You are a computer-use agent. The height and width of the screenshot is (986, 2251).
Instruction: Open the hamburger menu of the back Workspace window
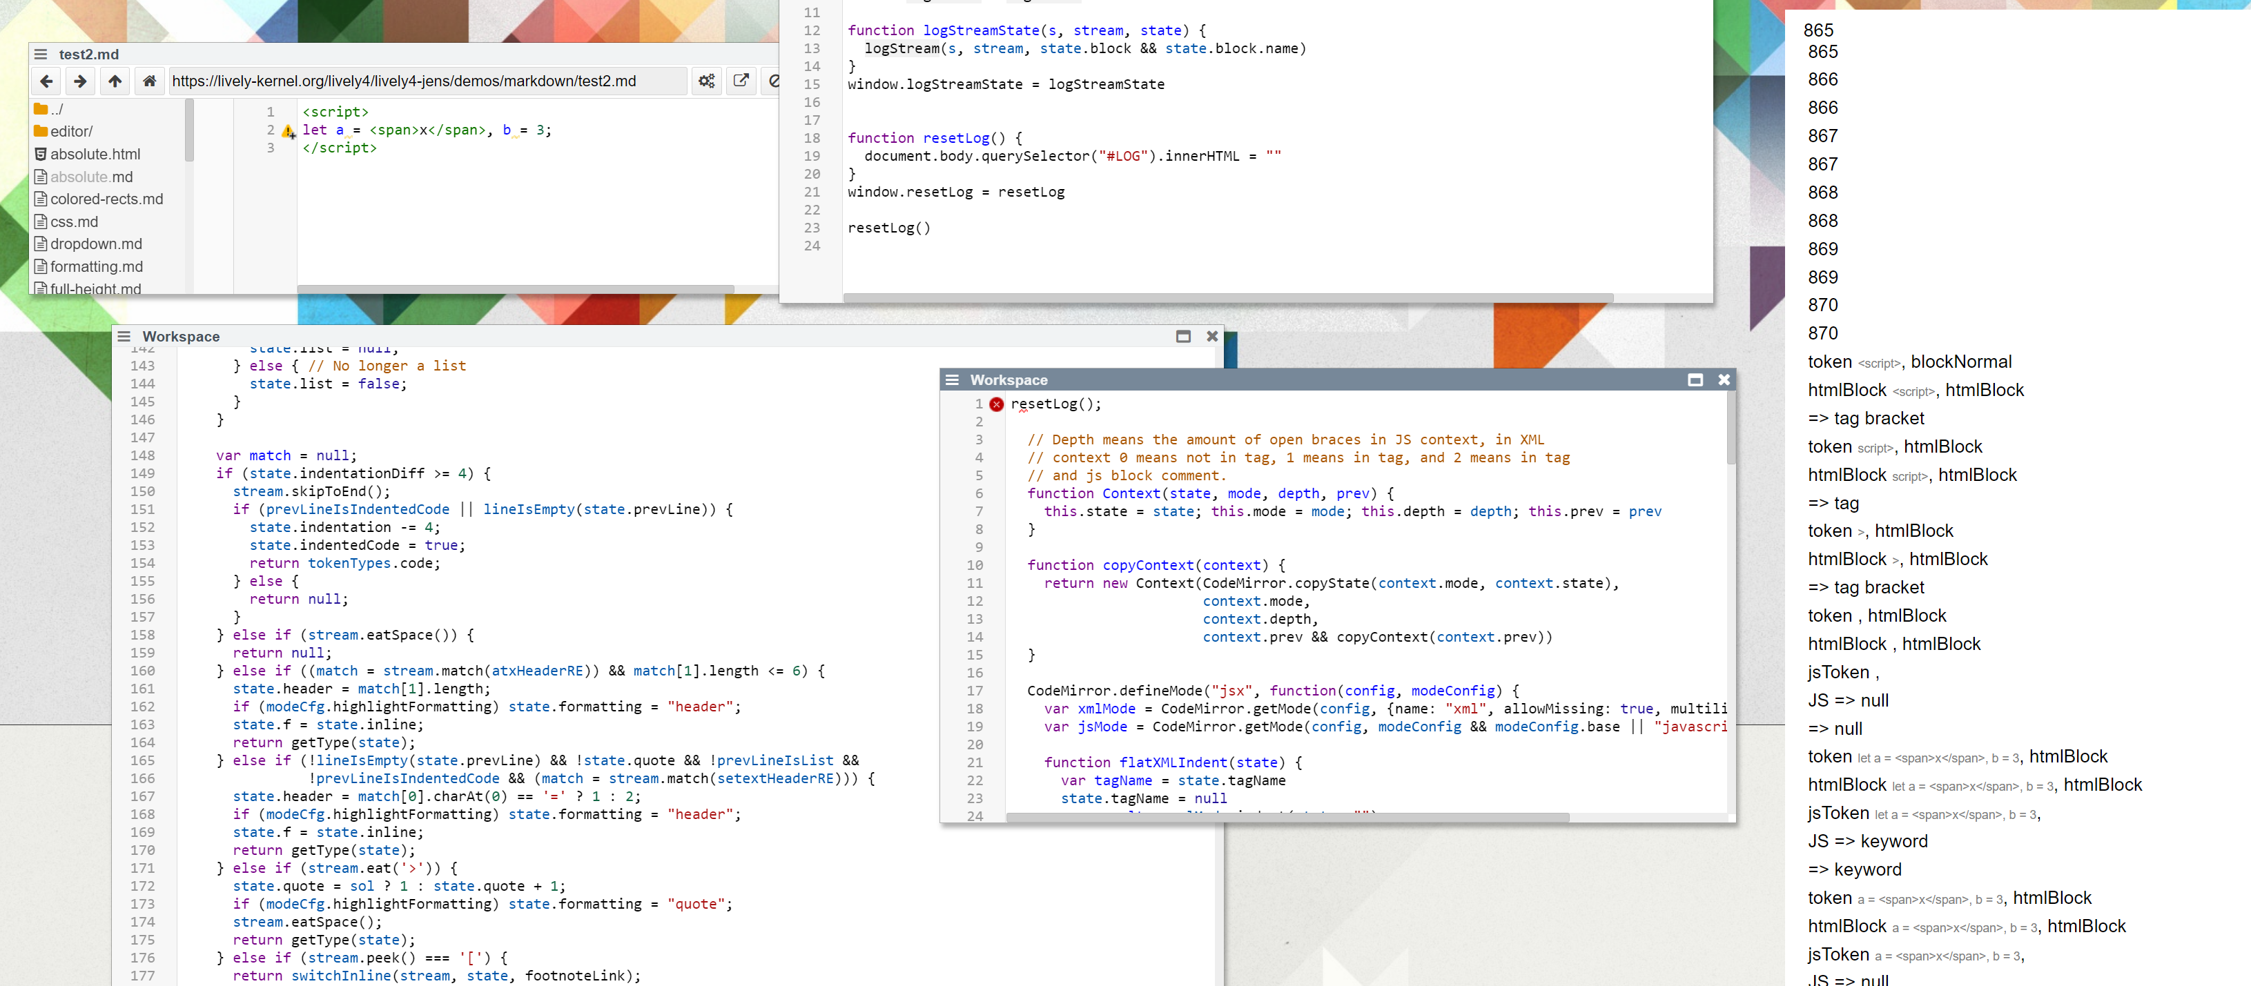124,336
